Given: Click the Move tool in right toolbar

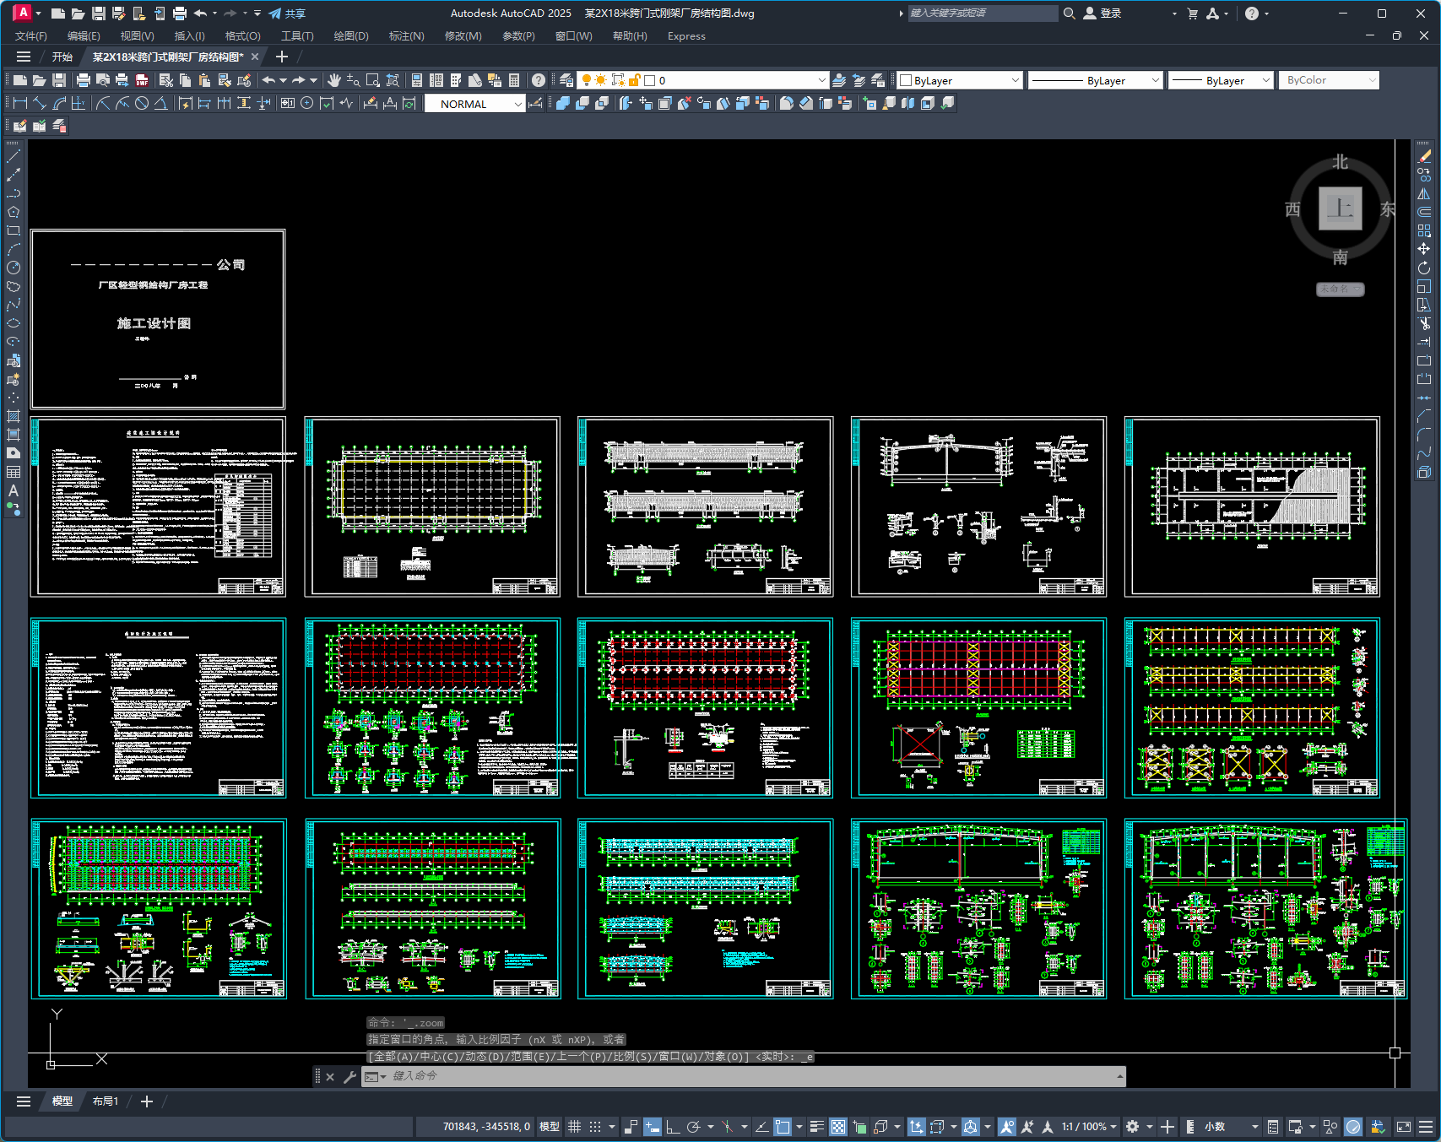Looking at the screenshot, I should 1424,249.
